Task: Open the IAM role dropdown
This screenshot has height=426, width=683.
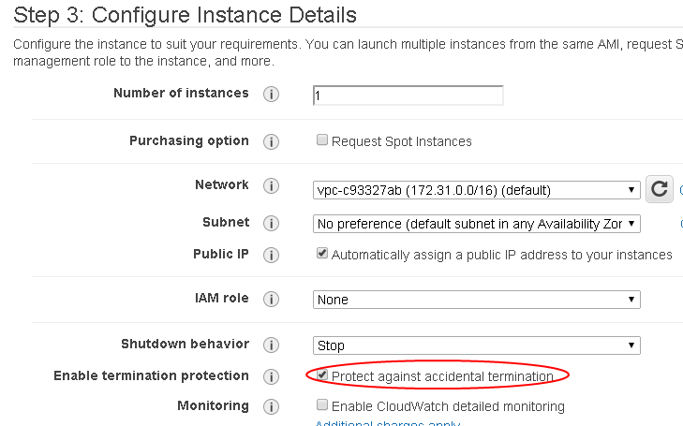Action: (x=477, y=300)
